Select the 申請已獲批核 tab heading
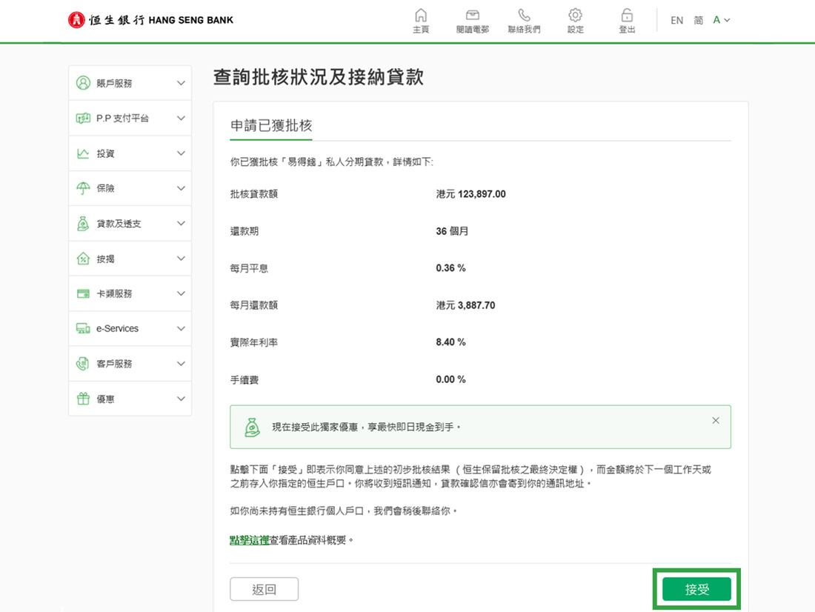The image size is (815, 612). pos(270,126)
